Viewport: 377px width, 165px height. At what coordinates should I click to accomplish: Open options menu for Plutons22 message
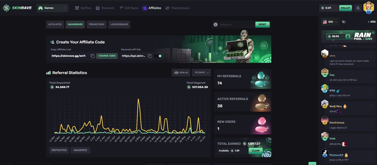coord(371,155)
